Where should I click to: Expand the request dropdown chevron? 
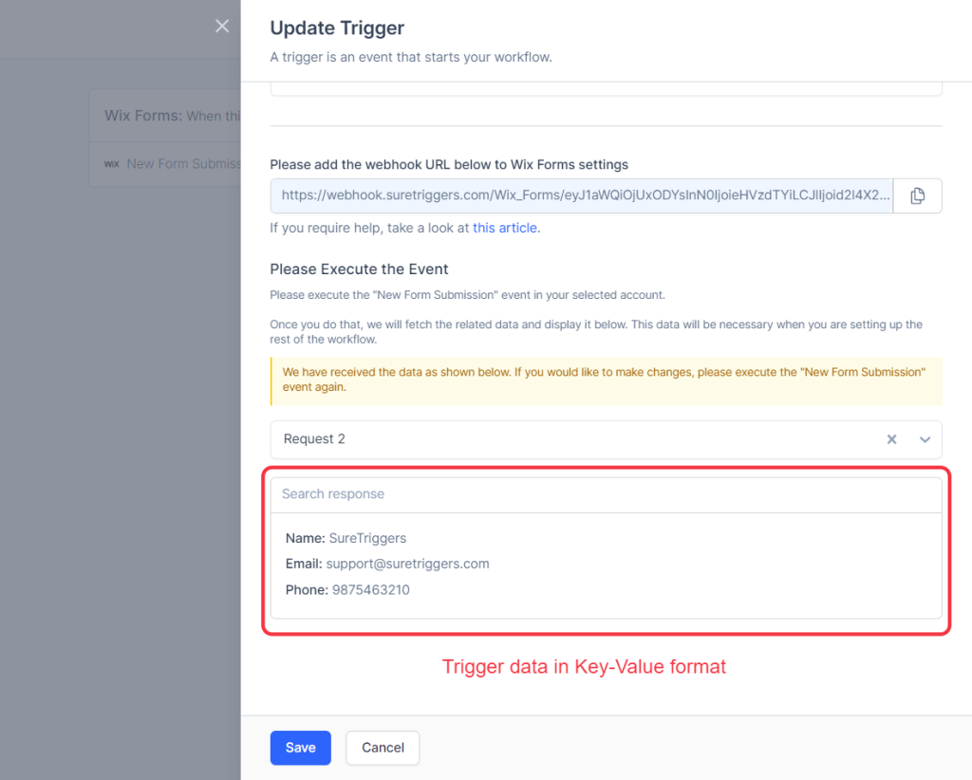click(925, 439)
